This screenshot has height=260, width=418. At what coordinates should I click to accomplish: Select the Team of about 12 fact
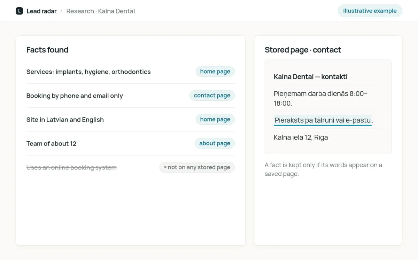pyautogui.click(x=51, y=144)
